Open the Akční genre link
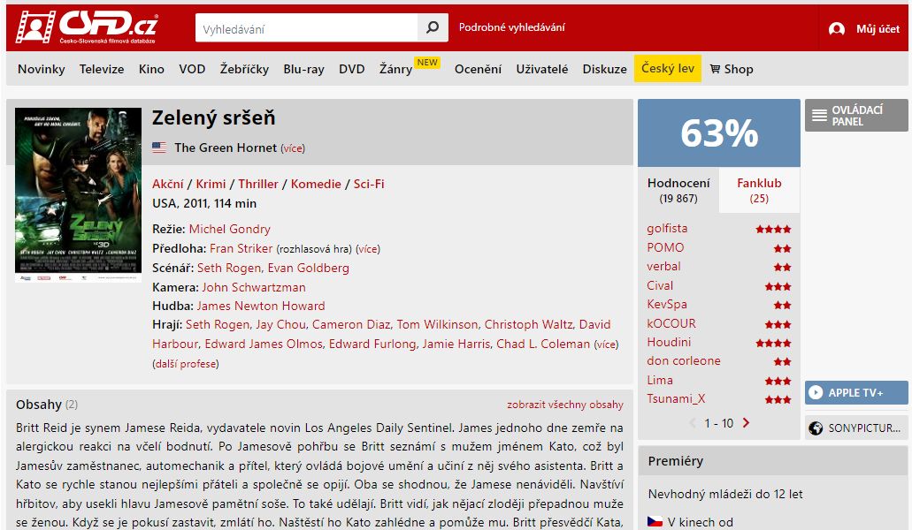The width and height of the screenshot is (912, 530). (x=167, y=184)
